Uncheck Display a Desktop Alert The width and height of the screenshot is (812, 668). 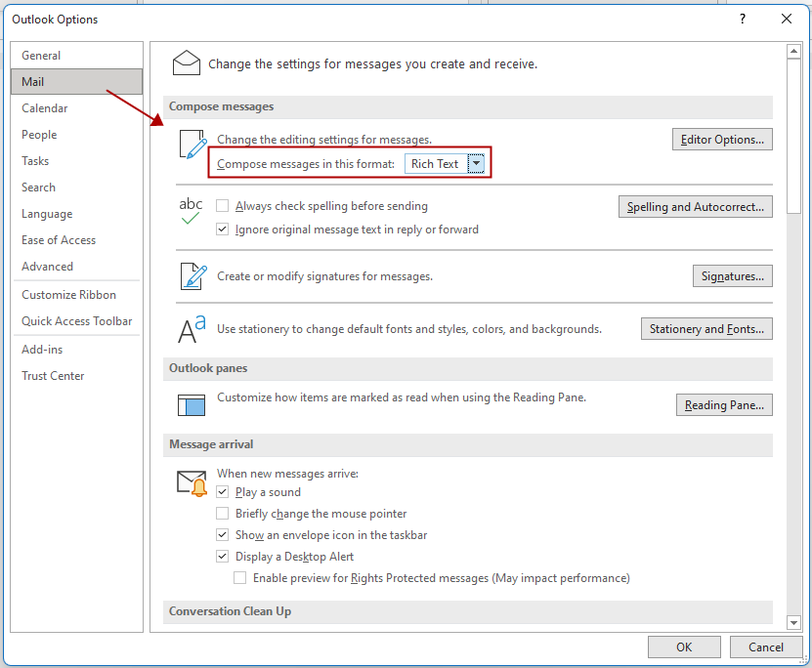[222, 557]
